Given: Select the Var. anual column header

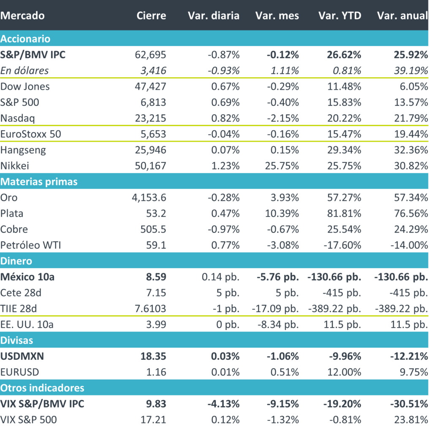Looking at the screenshot, I should pos(402,16).
